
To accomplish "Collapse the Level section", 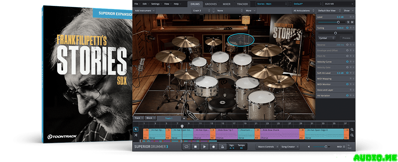I will coord(354,17).
